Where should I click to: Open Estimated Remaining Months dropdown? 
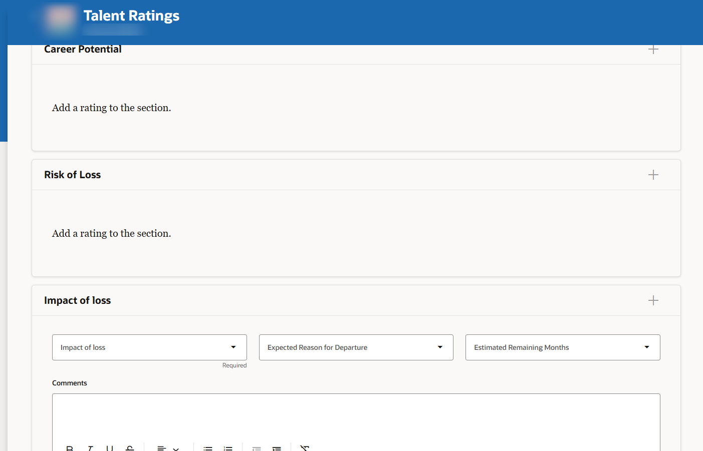(563, 347)
